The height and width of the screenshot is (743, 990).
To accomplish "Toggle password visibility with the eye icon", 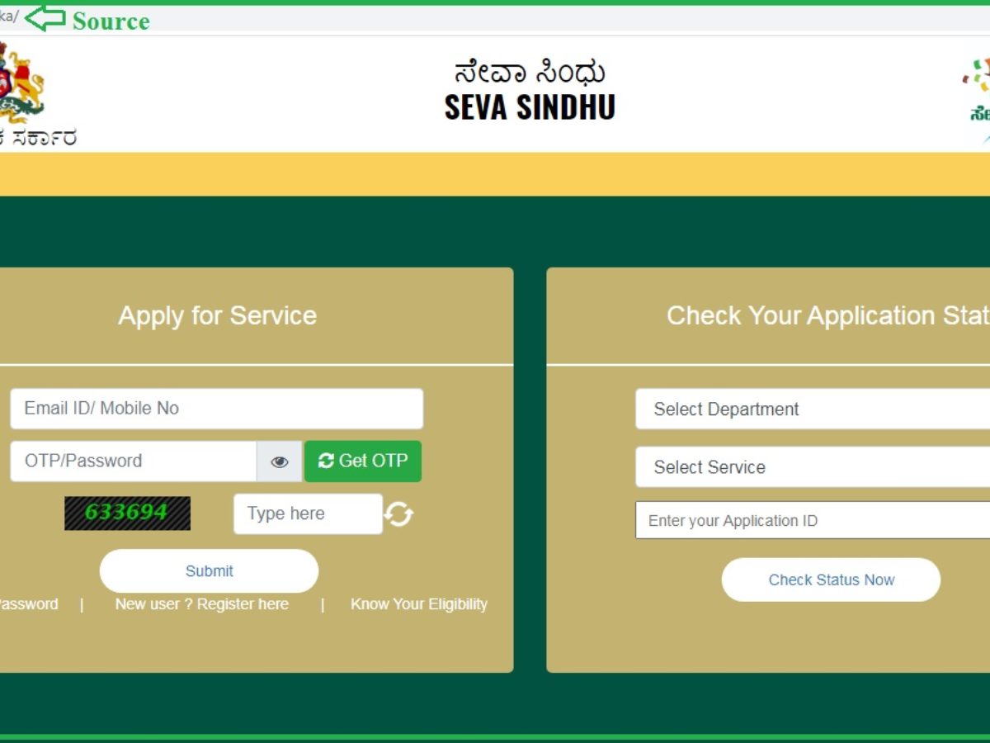I will tap(280, 462).
